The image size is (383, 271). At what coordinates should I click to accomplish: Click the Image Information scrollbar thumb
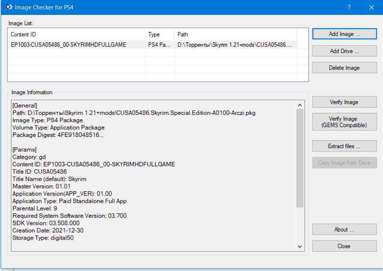tap(300, 158)
